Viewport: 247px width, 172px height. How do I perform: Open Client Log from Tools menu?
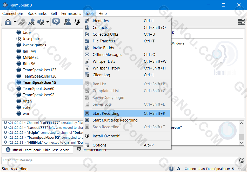[x=127, y=75]
